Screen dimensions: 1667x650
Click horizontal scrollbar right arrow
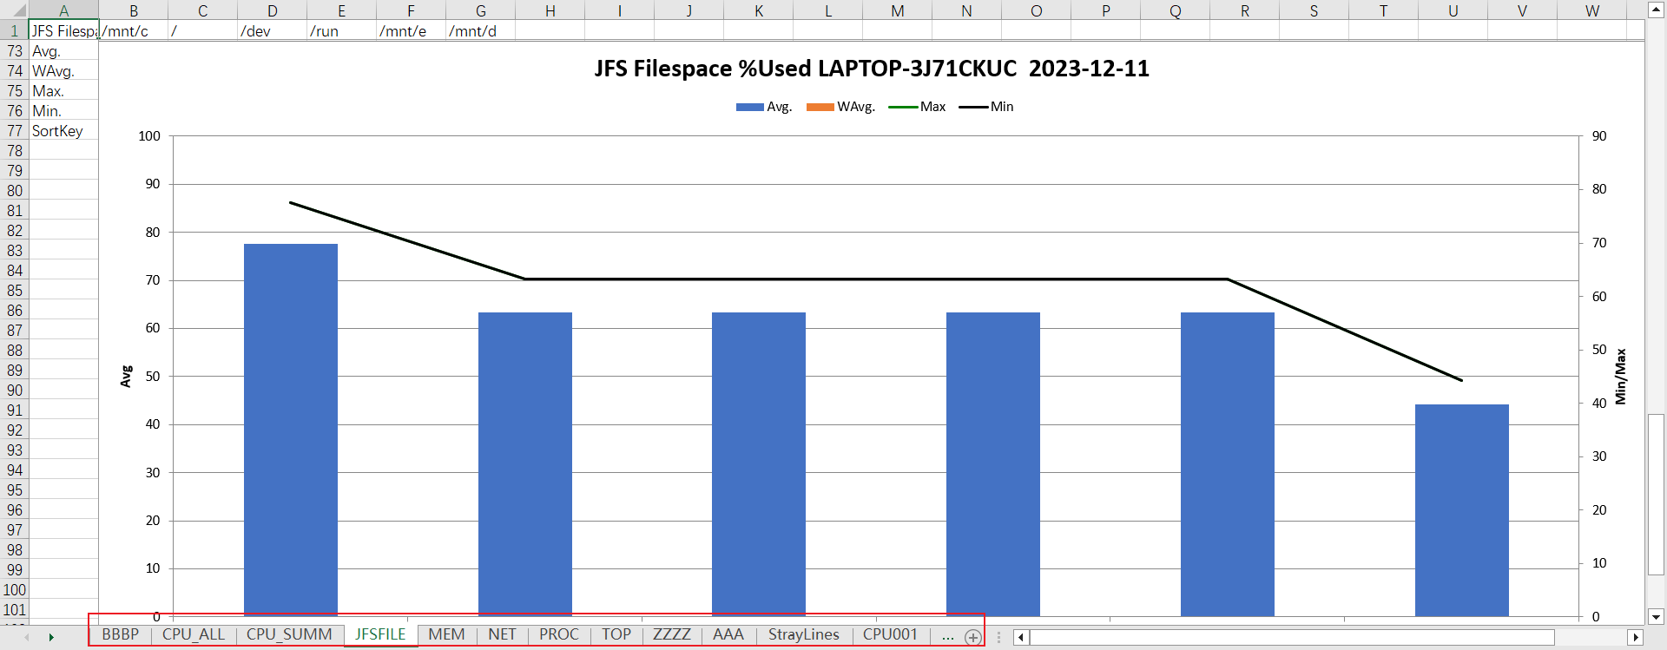pos(1636,637)
